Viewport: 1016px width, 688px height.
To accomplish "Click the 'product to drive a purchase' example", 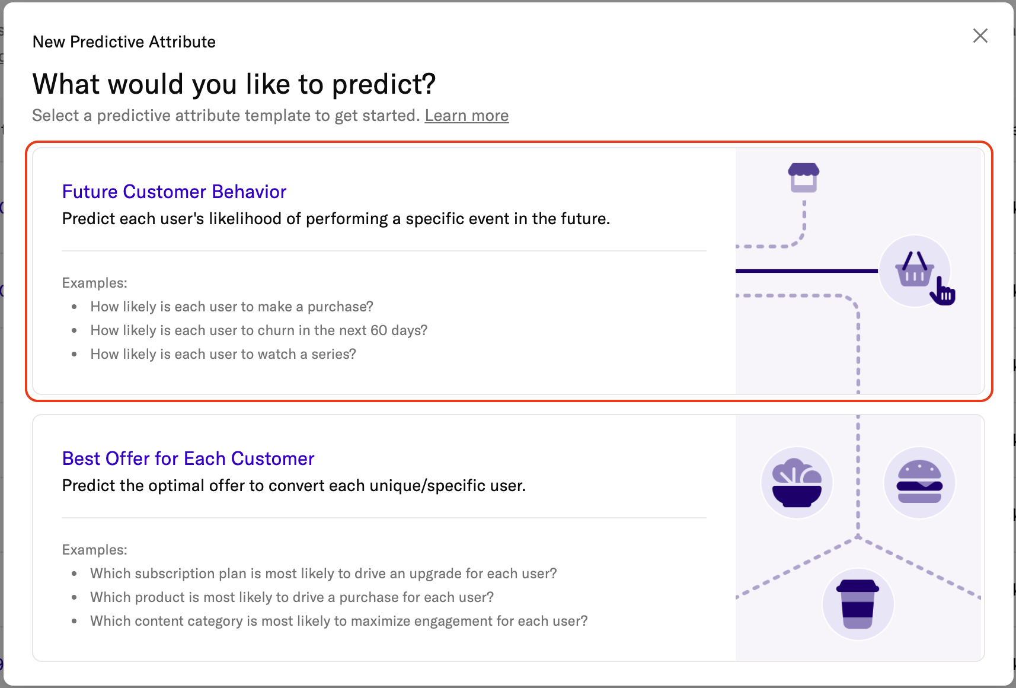I will [292, 597].
